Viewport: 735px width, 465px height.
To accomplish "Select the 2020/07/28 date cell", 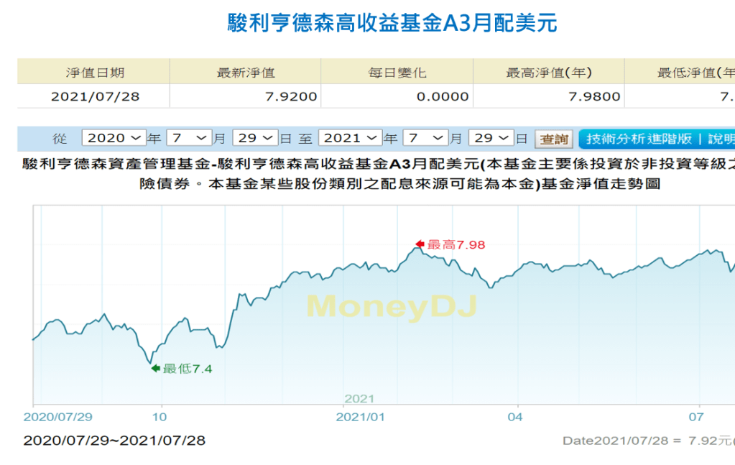I will click(95, 96).
